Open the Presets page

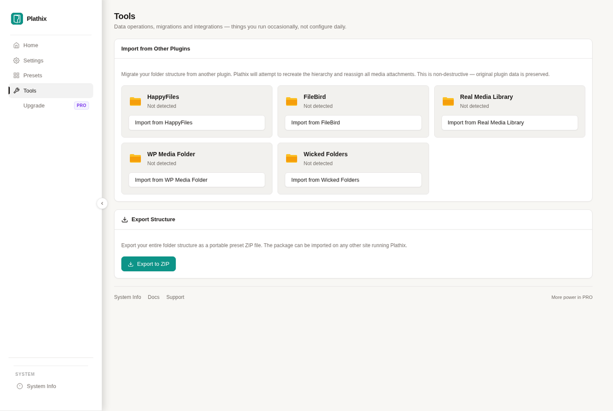tap(51, 75)
